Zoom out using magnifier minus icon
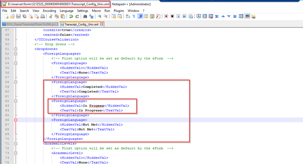Viewport: 303px width, 164px height. [105, 17]
